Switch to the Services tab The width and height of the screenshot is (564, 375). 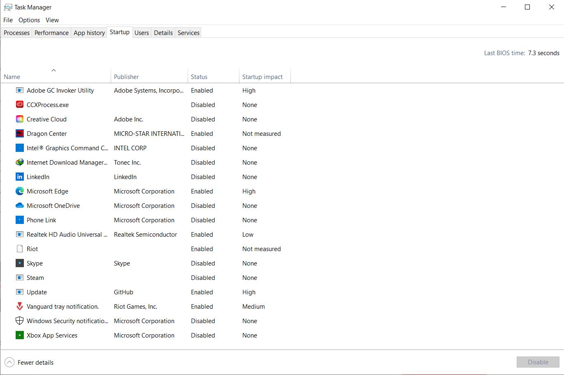[x=189, y=33]
